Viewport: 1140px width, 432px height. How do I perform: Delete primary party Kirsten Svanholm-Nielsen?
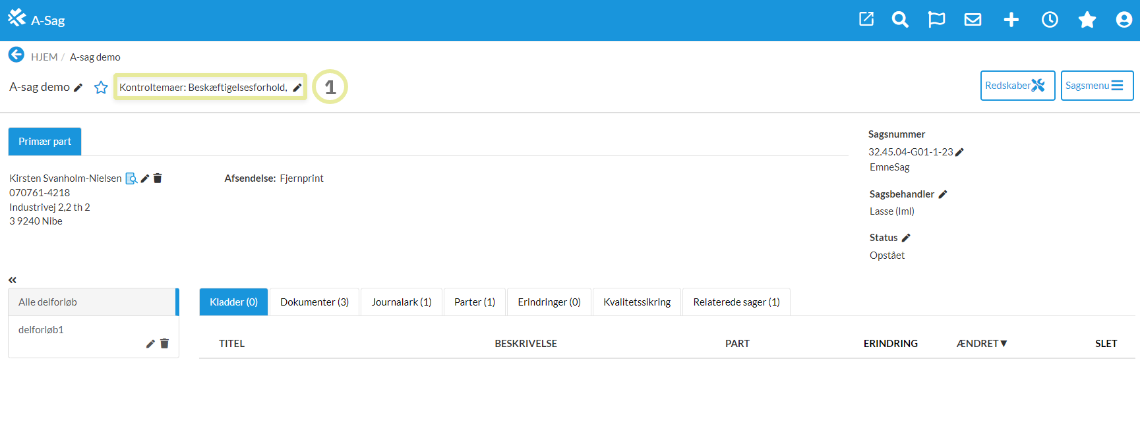point(158,178)
